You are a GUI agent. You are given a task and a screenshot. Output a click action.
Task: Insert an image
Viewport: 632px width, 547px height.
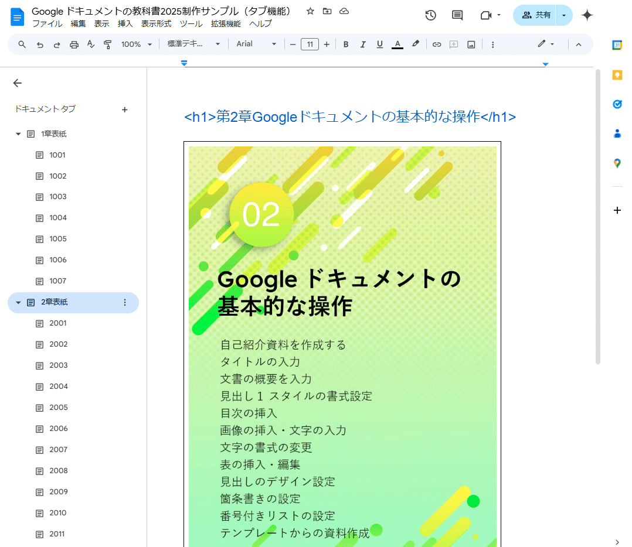(471, 45)
